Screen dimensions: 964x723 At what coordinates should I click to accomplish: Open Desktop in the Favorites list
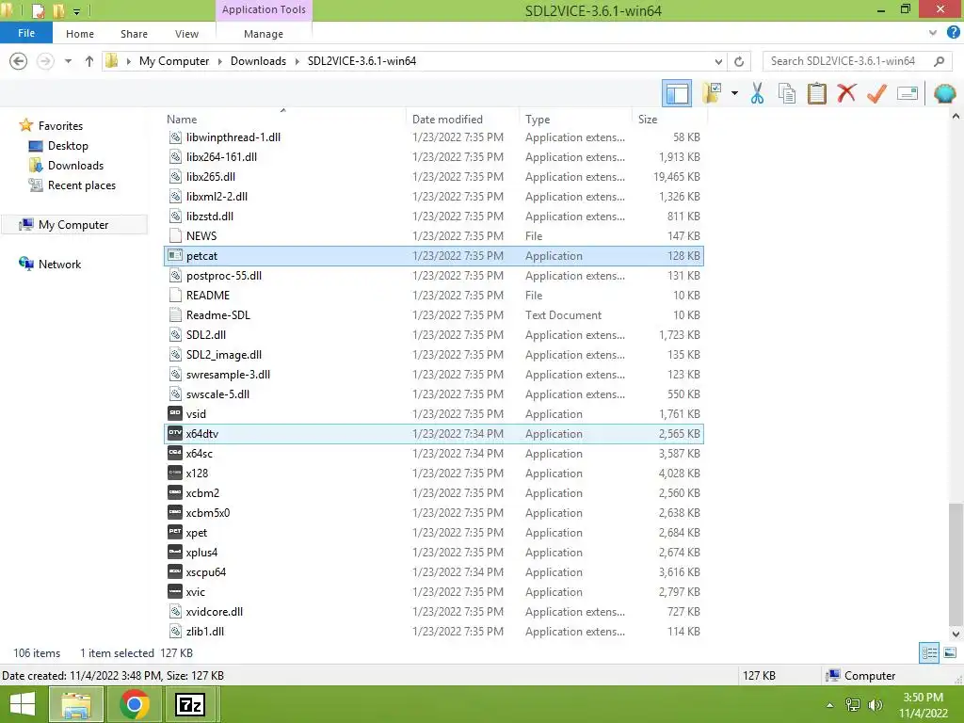[68, 146]
